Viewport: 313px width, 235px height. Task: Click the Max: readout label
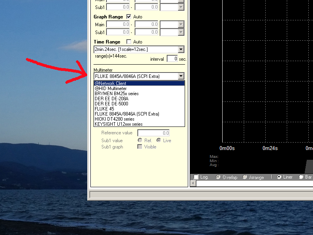(214, 156)
